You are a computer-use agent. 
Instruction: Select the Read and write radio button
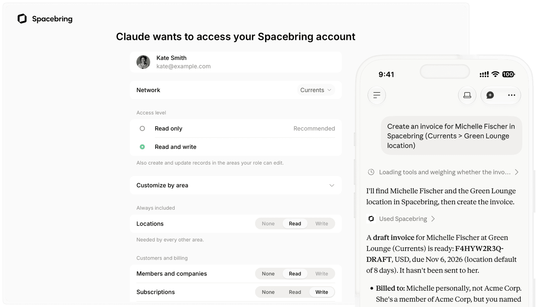coord(142,147)
